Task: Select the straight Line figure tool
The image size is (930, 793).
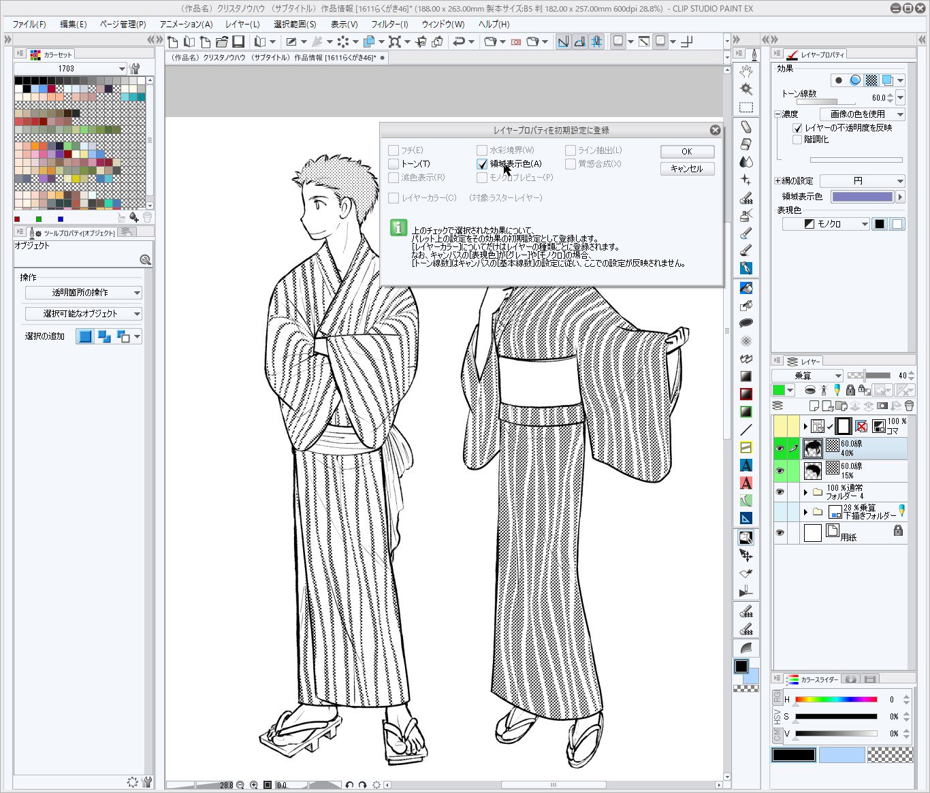Action: click(x=746, y=430)
